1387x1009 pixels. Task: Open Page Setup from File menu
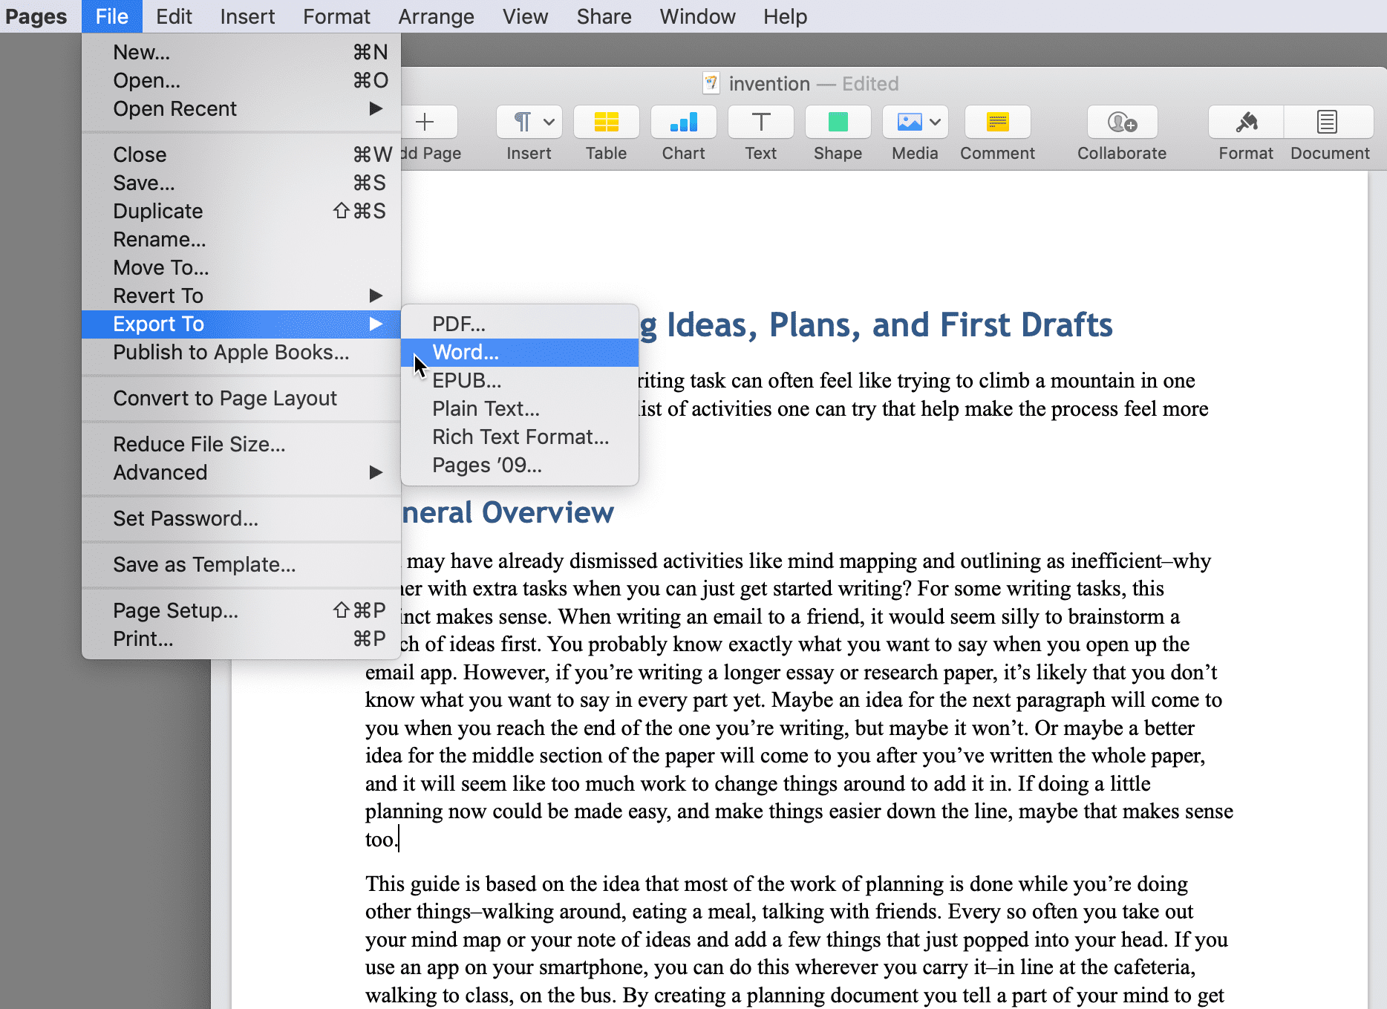click(x=241, y=610)
